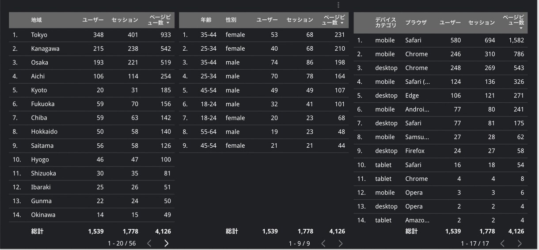Select the Shizuoka region cell
The image size is (539, 250).
pos(44,173)
